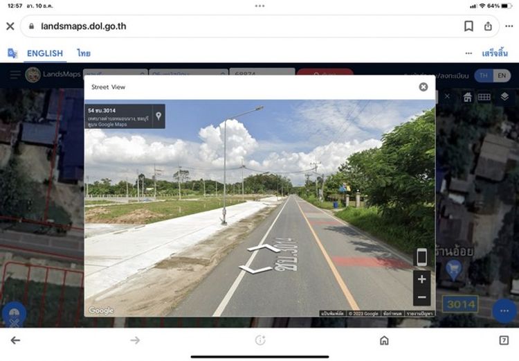Switch language toggle to TH
519x361 pixels.
click(484, 76)
